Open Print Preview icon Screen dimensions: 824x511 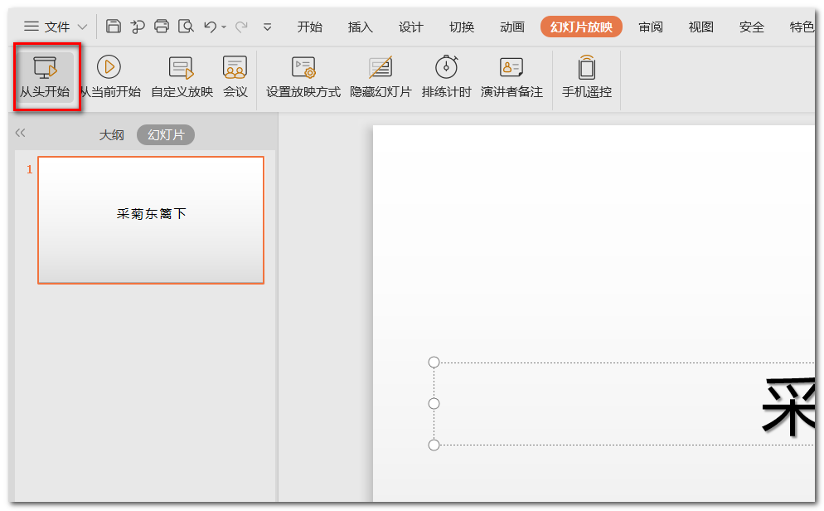(186, 27)
